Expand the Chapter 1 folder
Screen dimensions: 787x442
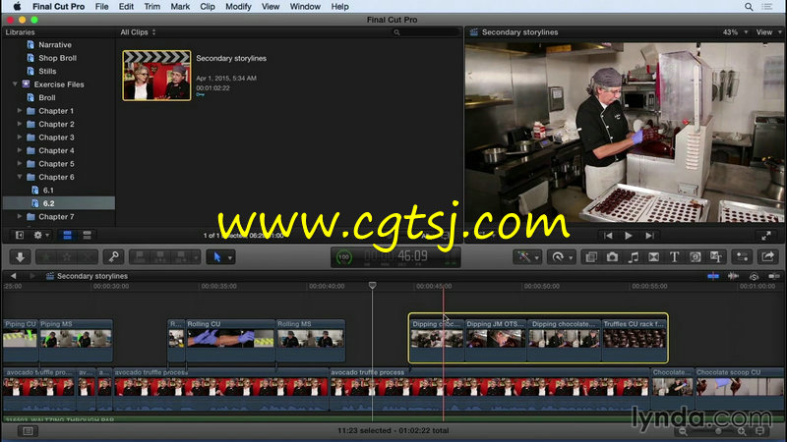20,111
